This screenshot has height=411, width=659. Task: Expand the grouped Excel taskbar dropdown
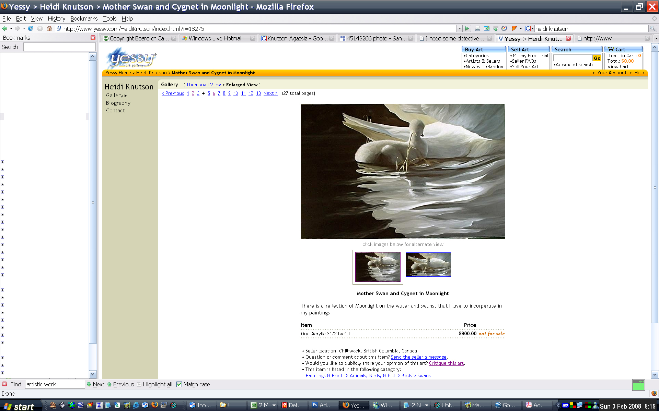click(x=274, y=405)
